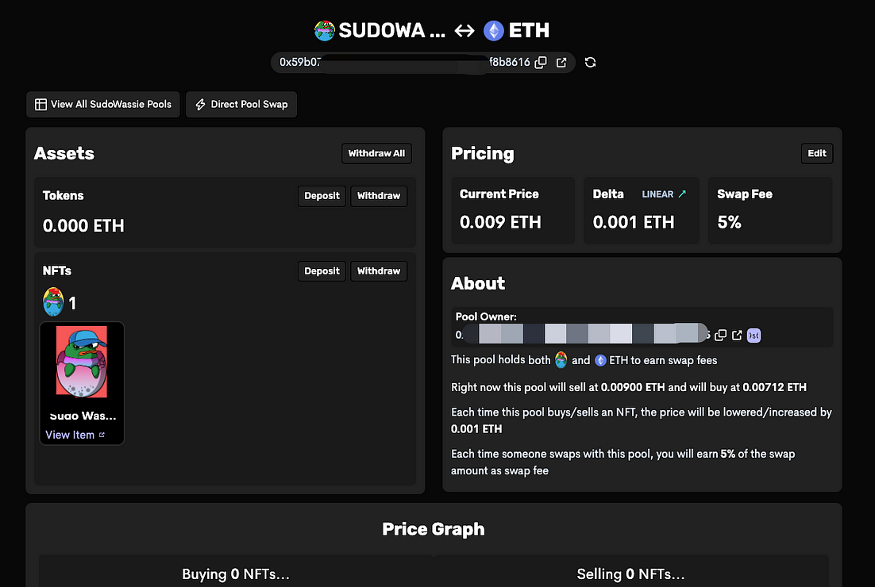Open View All SudoWassie Pools

click(103, 104)
